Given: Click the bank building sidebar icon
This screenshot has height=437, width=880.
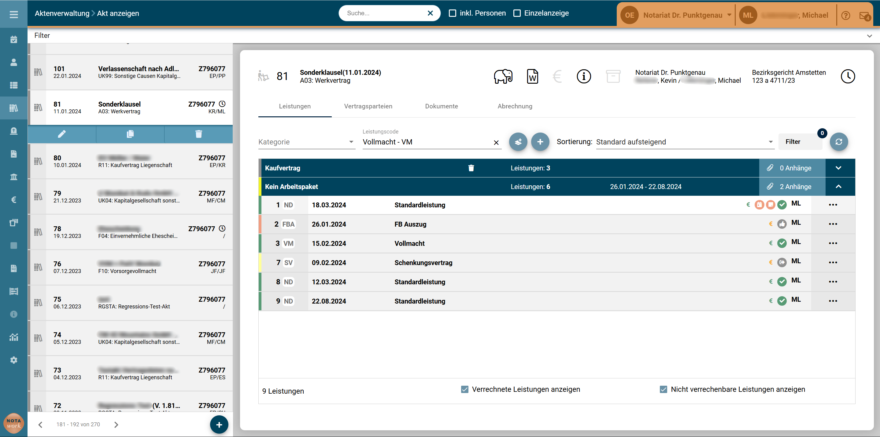Looking at the screenshot, I should click(14, 177).
